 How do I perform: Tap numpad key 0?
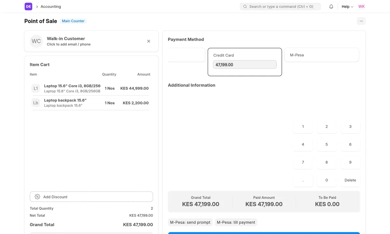[327, 180]
